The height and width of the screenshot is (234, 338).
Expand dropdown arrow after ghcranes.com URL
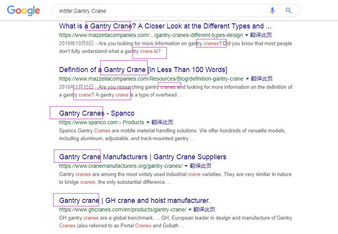[x=190, y=209]
